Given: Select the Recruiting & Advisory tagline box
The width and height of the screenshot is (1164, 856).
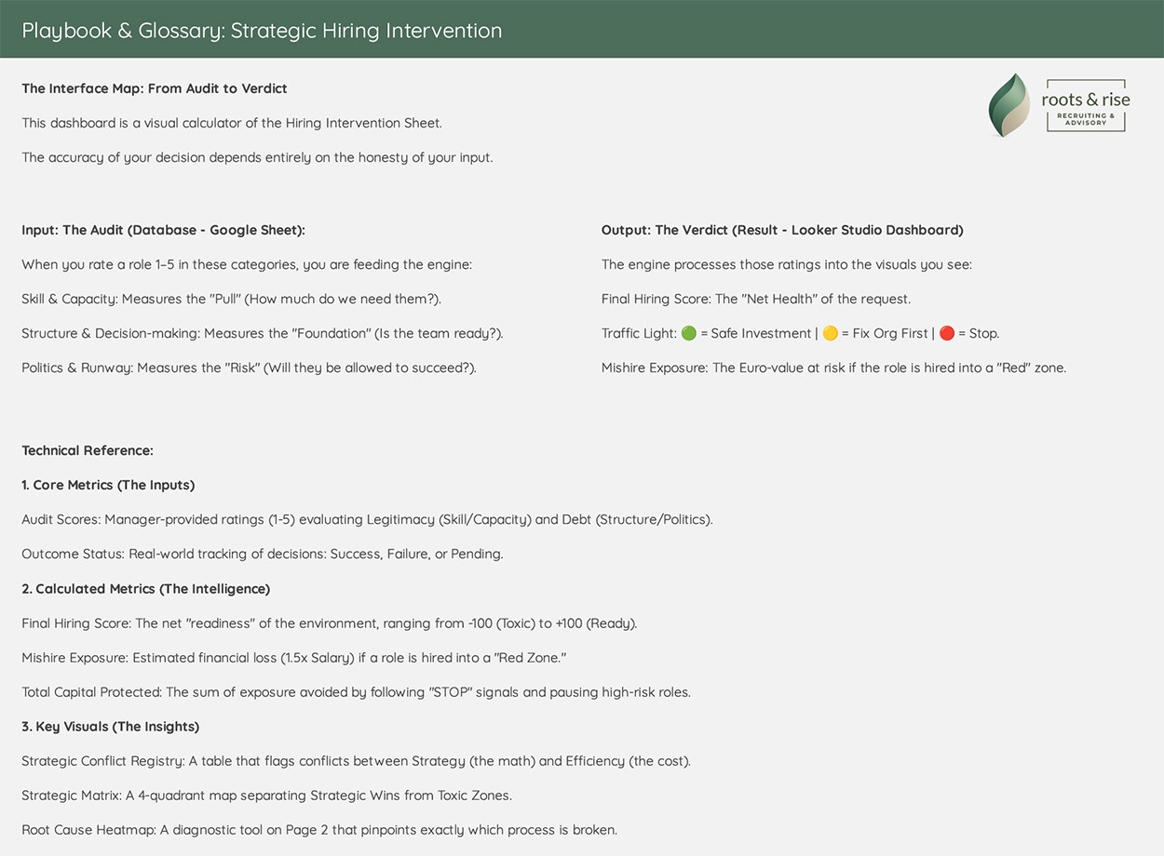Looking at the screenshot, I should [1086, 120].
